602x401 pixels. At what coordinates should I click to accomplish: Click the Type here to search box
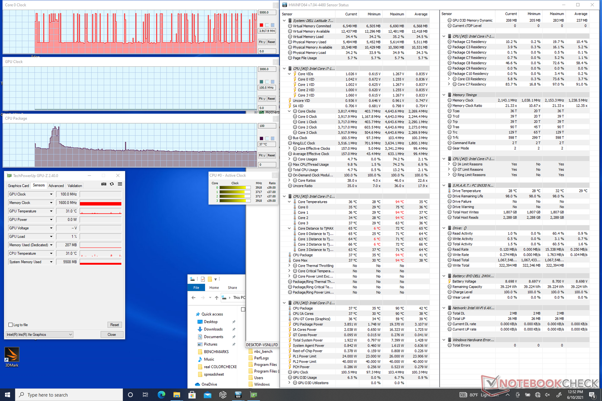click(69, 395)
